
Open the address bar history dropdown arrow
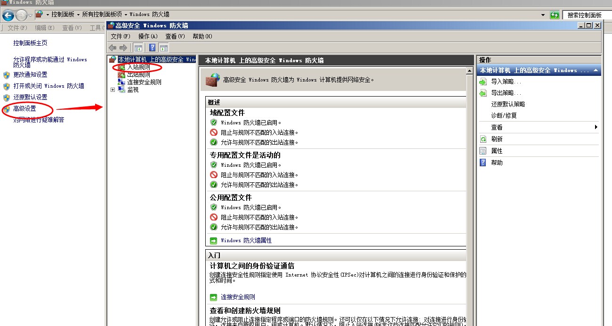[543, 15]
